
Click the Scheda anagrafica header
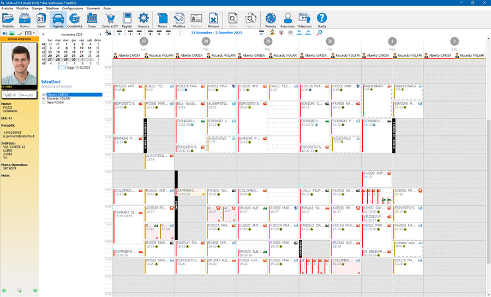click(x=19, y=39)
